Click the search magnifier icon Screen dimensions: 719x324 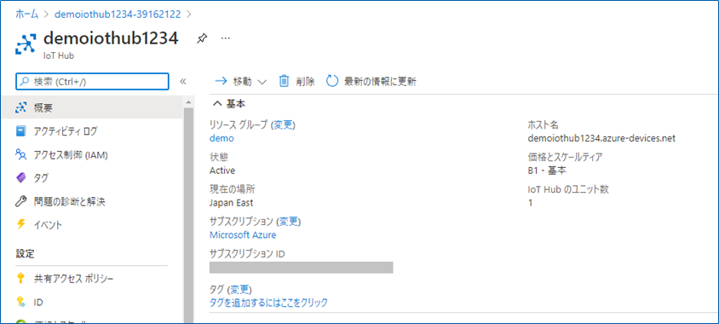(25, 82)
